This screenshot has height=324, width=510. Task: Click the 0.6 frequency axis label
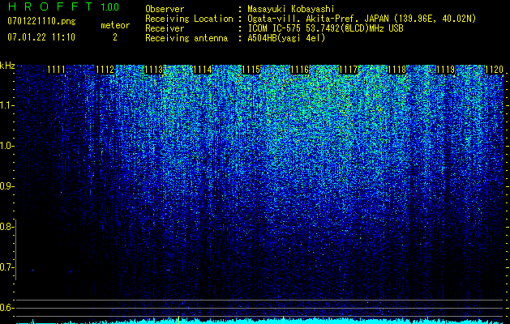coord(6,308)
